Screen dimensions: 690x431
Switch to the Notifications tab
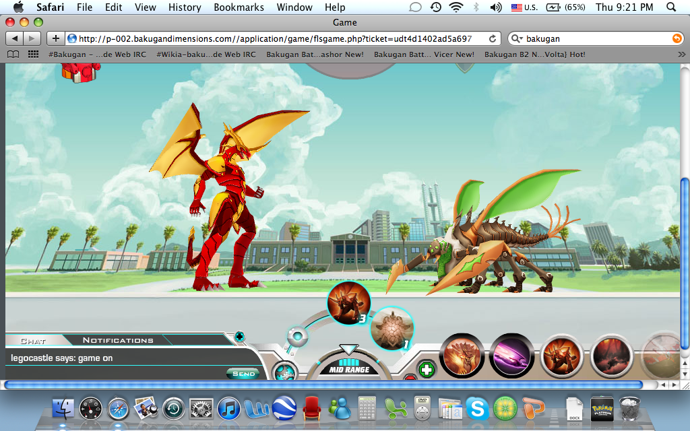point(118,340)
